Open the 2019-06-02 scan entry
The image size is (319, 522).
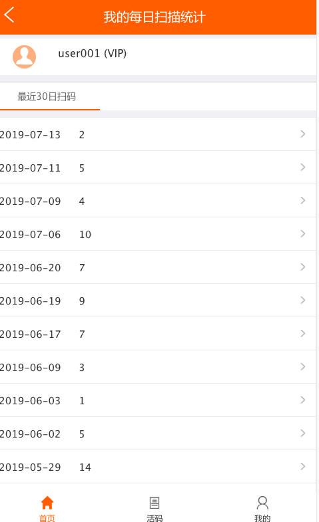click(158, 434)
